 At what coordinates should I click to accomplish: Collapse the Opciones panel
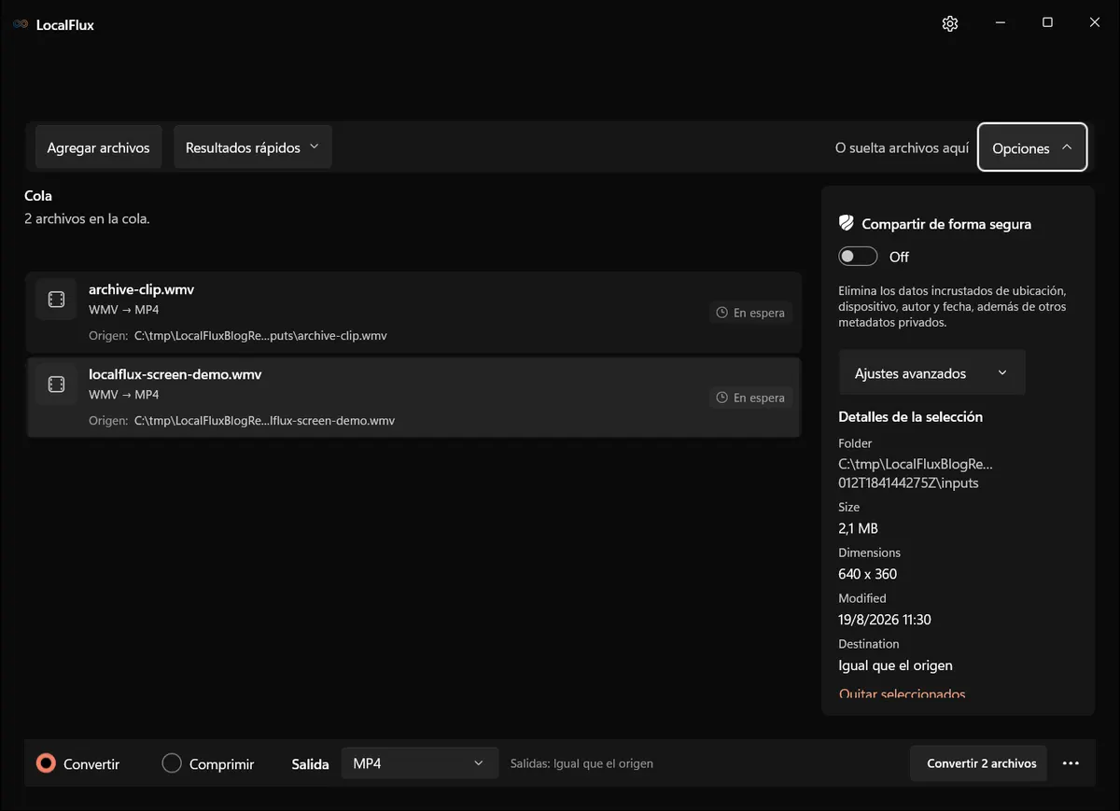point(1032,147)
